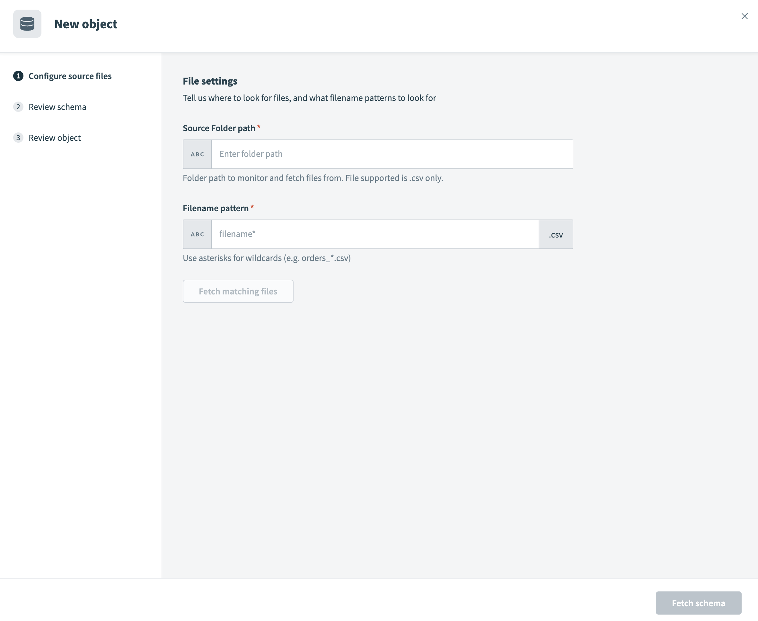Close the New object dialog
758x621 pixels.
tap(745, 16)
